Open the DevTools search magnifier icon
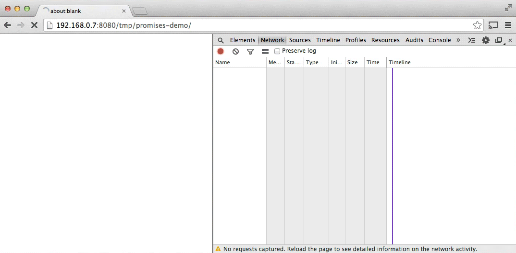516x253 pixels. (221, 40)
